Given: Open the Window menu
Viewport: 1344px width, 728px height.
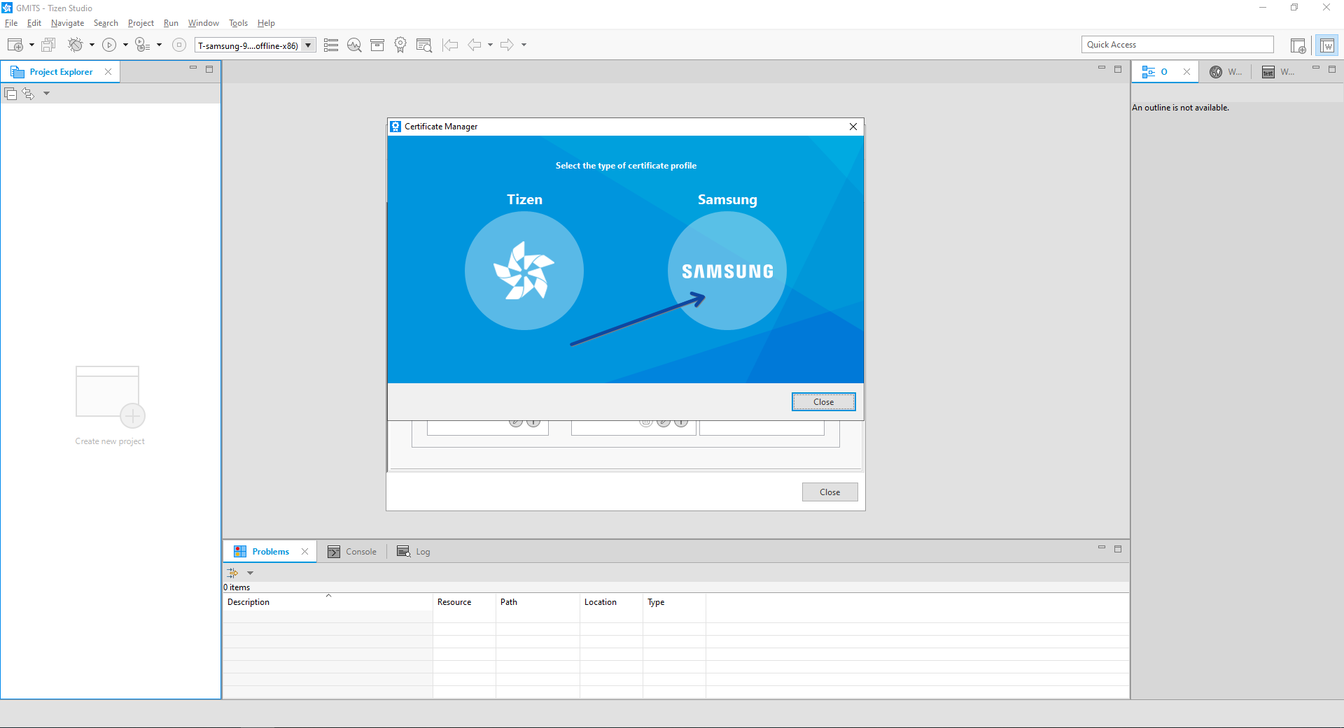Looking at the screenshot, I should click(x=203, y=23).
